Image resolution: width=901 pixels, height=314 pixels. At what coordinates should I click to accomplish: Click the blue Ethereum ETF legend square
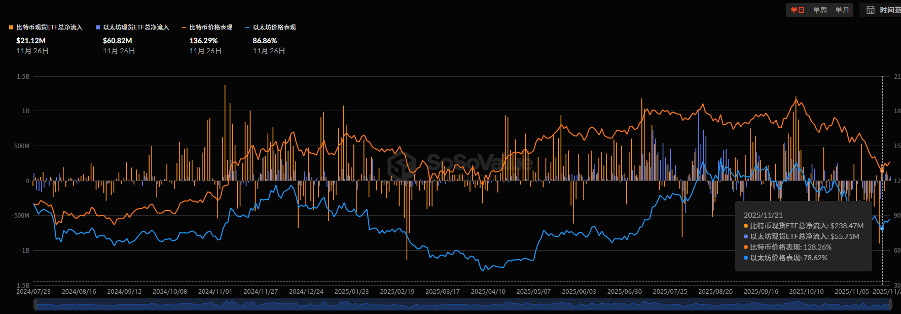pos(98,27)
